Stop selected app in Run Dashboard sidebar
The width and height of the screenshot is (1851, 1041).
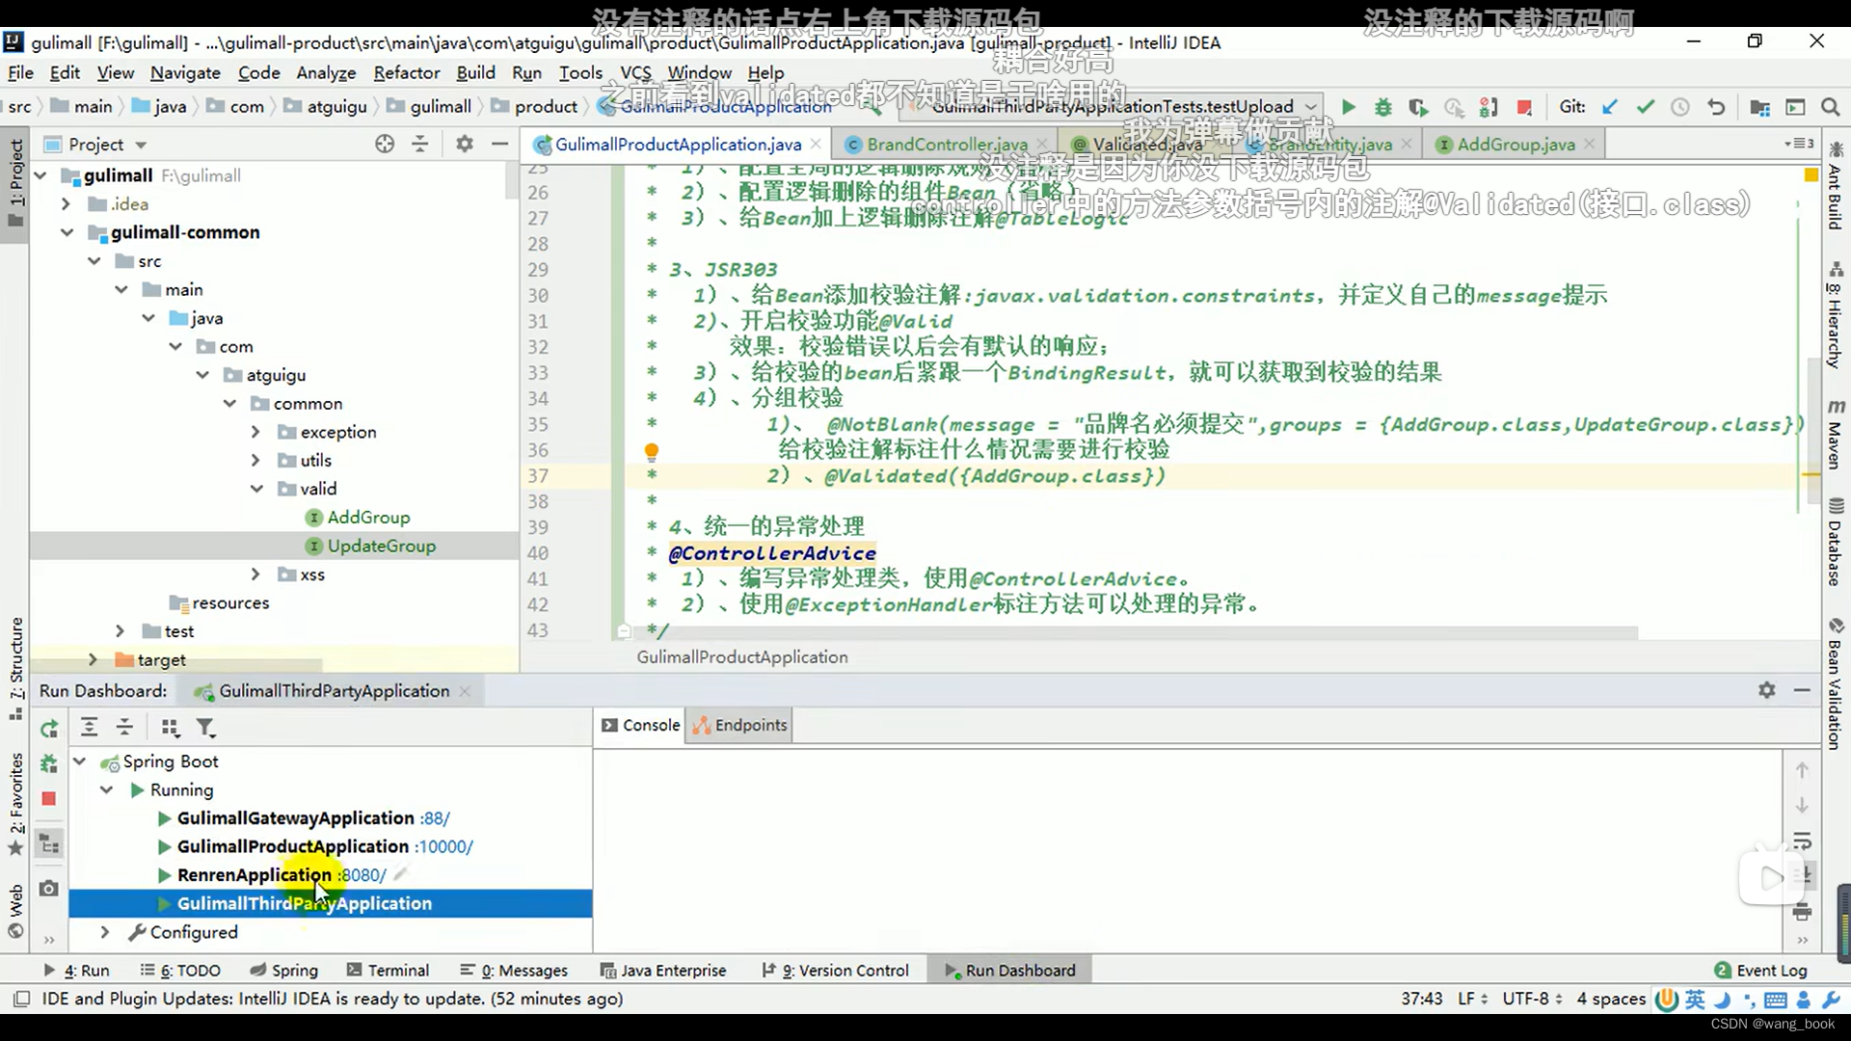coord(49,798)
